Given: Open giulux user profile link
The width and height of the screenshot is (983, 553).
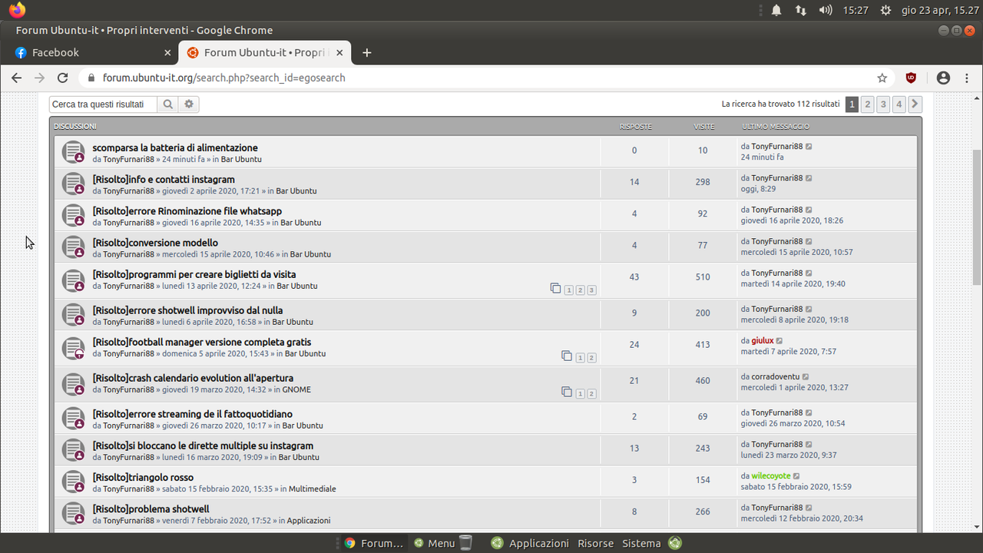Looking at the screenshot, I should point(763,340).
